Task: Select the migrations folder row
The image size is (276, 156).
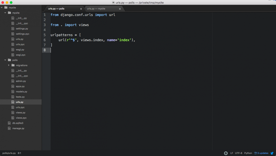Action: [21, 65]
